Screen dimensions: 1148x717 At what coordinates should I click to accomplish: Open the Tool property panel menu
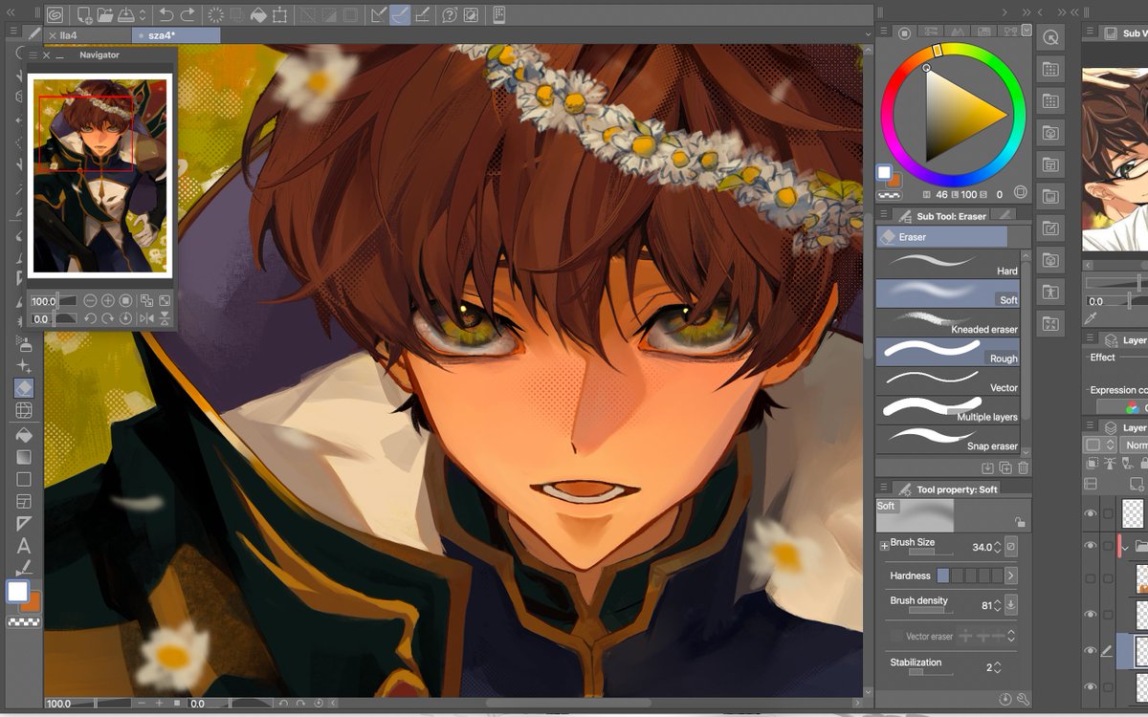tap(883, 489)
